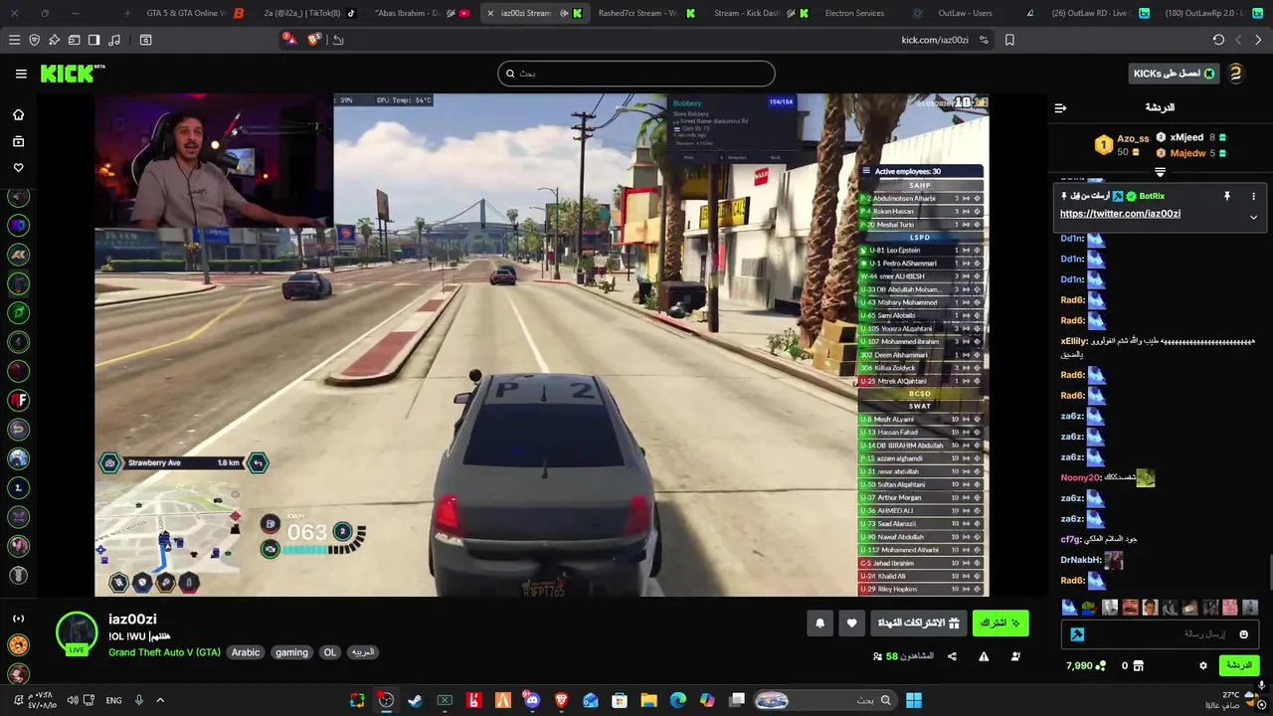The width and height of the screenshot is (1273, 716).
Task: Open the red 'F' followed channel avatar
Action: coord(18,400)
